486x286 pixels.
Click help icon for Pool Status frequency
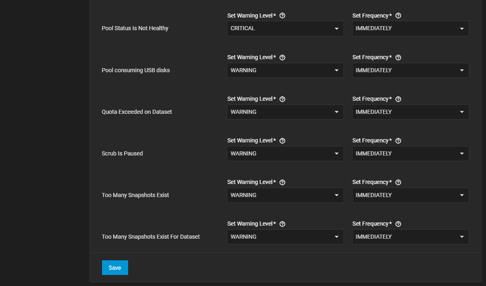398,16
